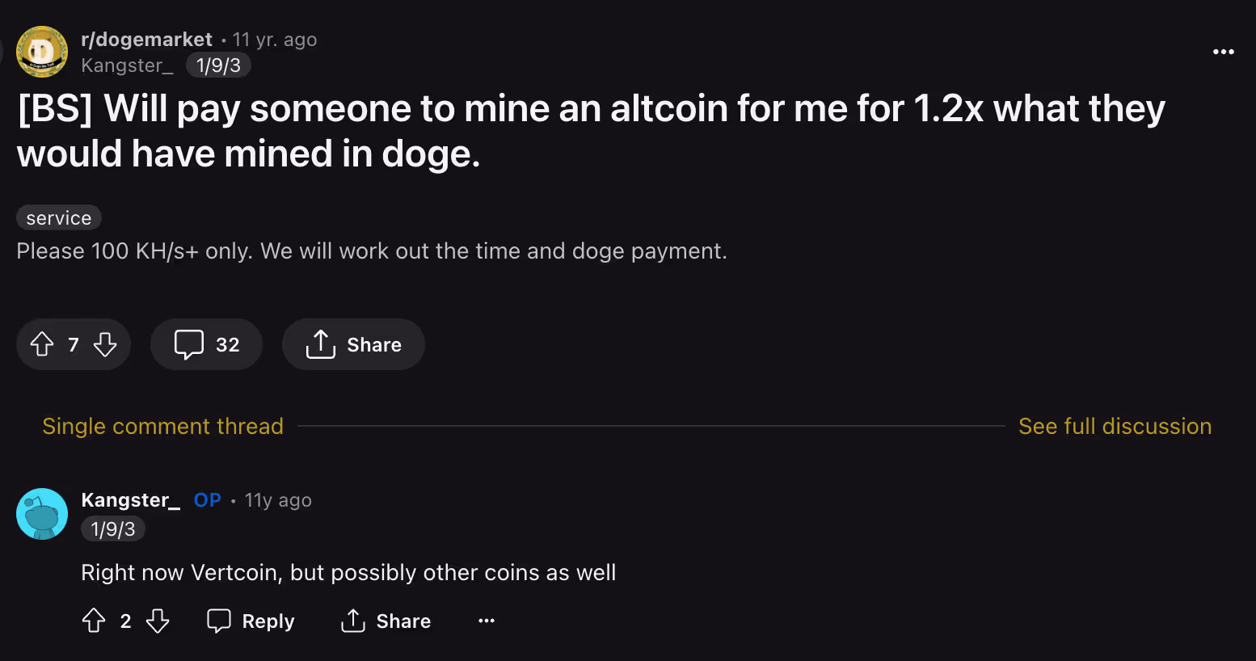Upvote Kangster_'s comment
The width and height of the screenshot is (1256, 661).
pos(94,621)
